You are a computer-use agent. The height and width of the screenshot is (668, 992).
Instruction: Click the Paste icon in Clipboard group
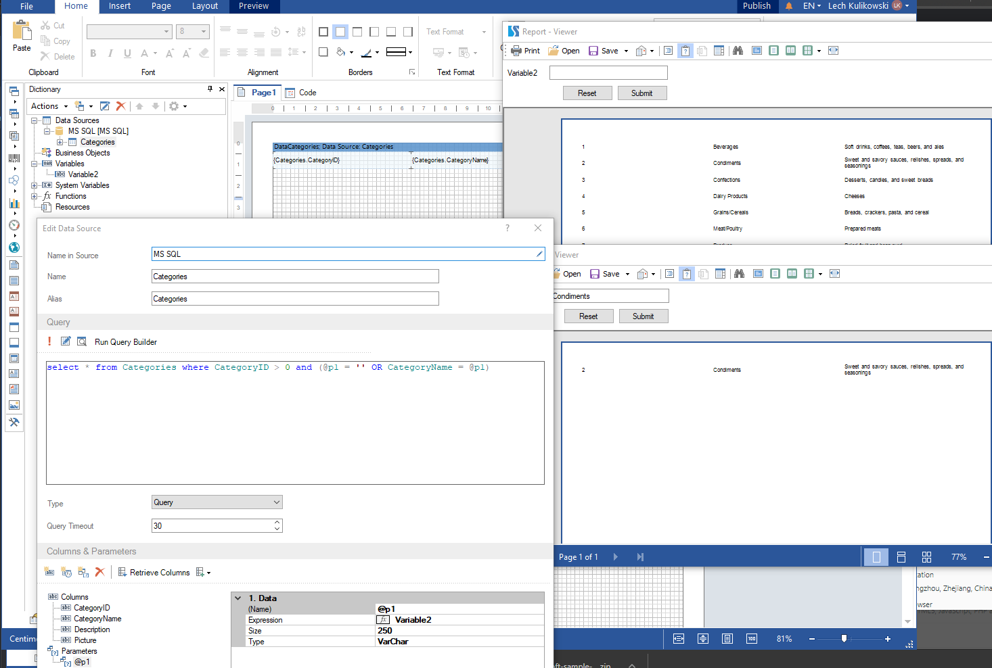point(22,30)
